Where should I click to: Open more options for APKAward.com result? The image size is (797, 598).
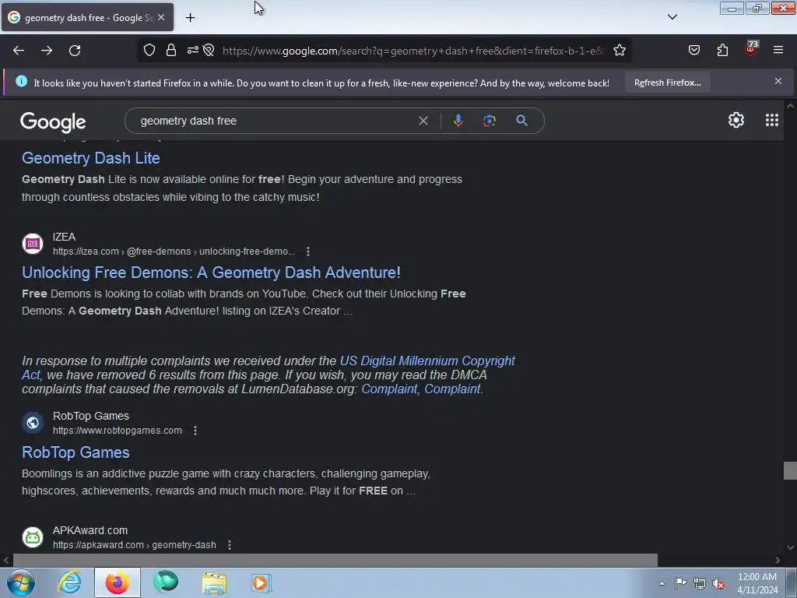point(230,545)
